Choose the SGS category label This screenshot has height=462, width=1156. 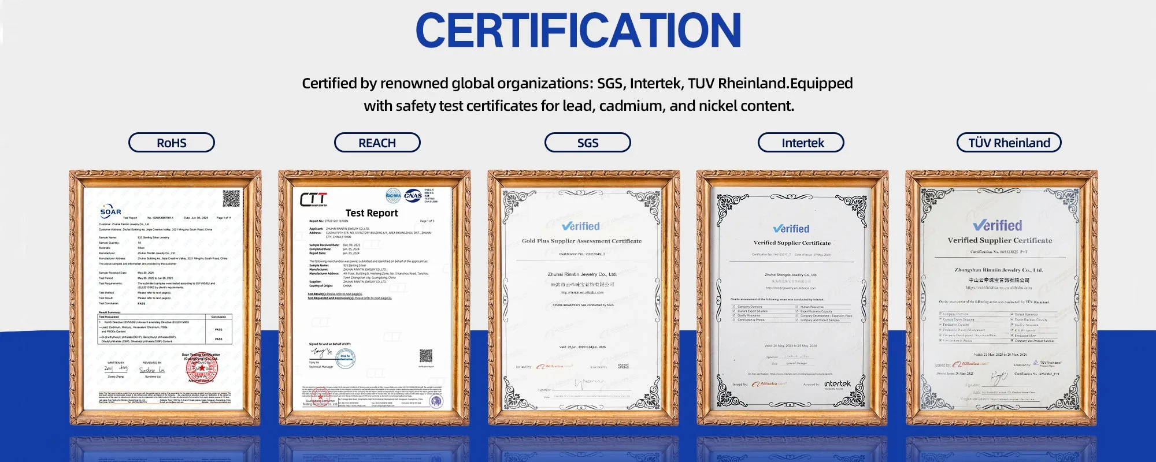click(587, 143)
